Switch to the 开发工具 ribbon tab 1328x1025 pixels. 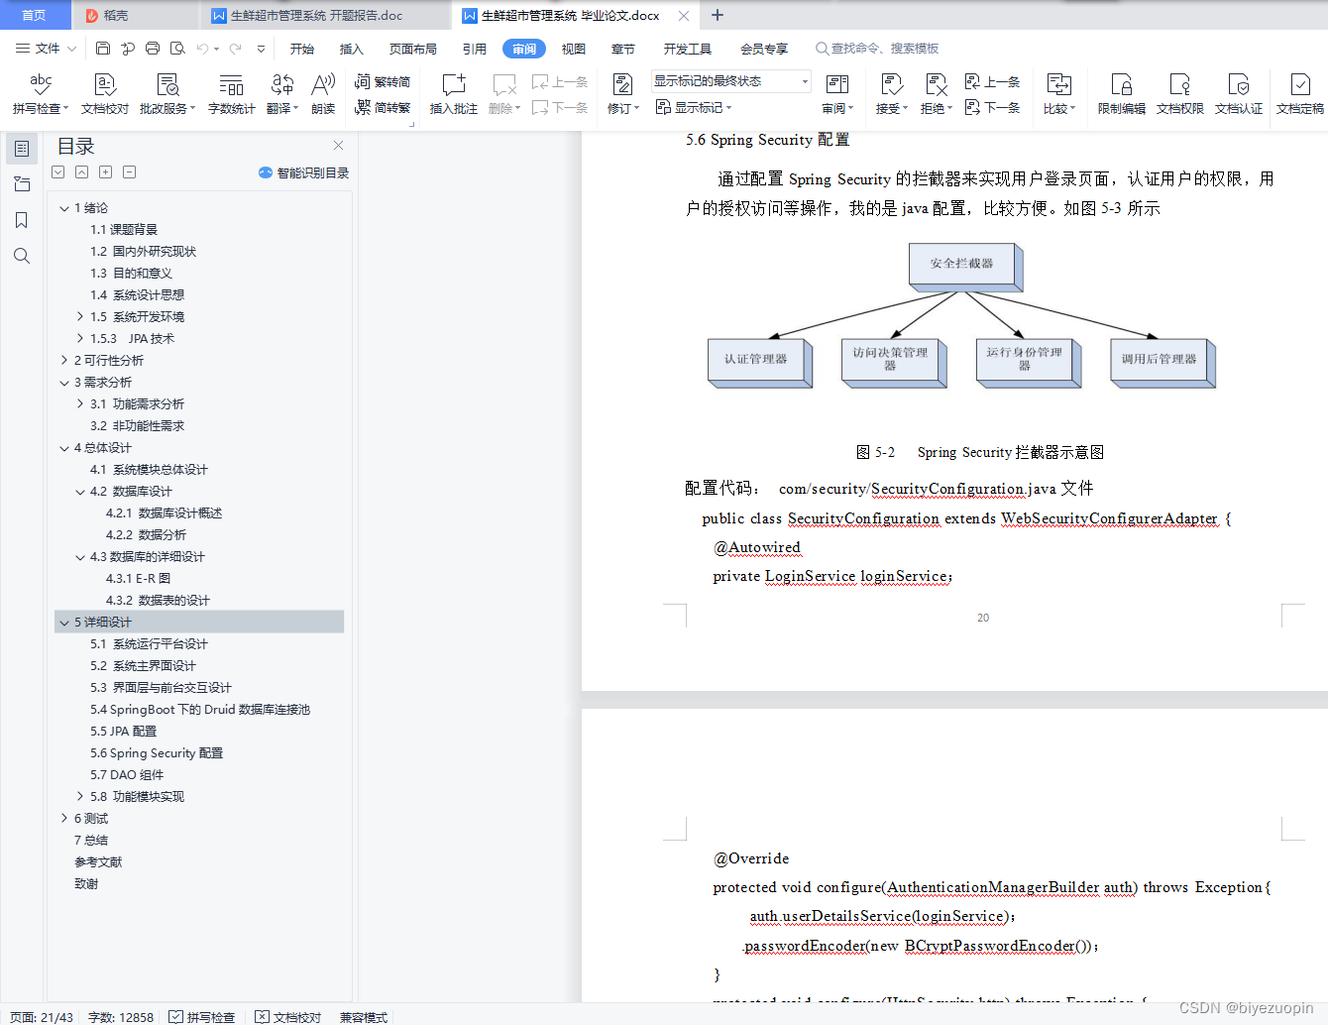(688, 49)
